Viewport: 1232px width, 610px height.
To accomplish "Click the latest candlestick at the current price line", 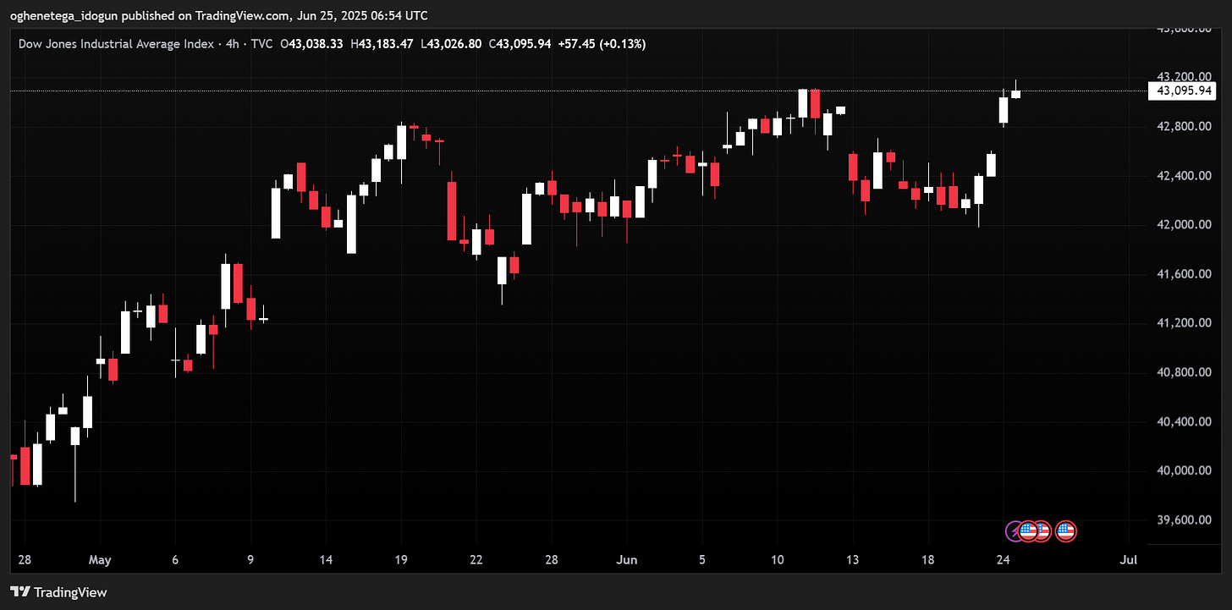I will click(1015, 93).
